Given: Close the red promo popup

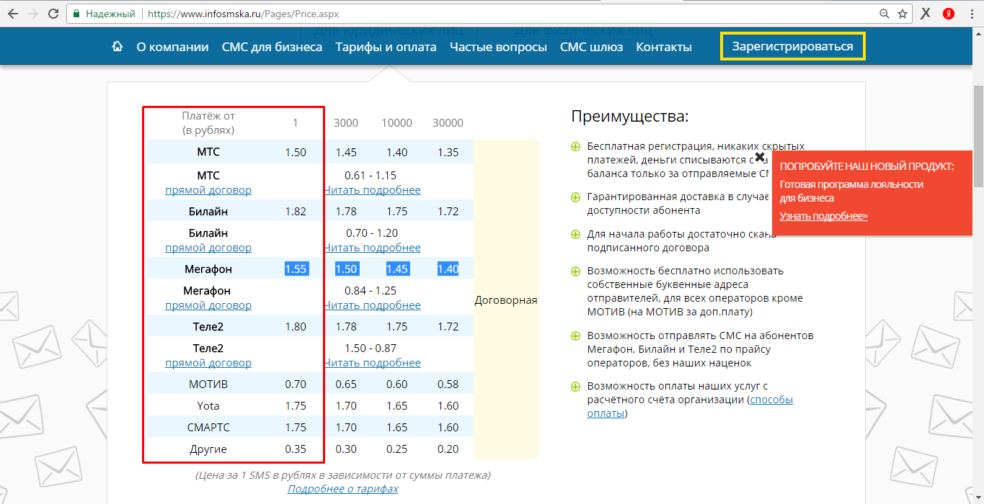Looking at the screenshot, I should coord(760,156).
